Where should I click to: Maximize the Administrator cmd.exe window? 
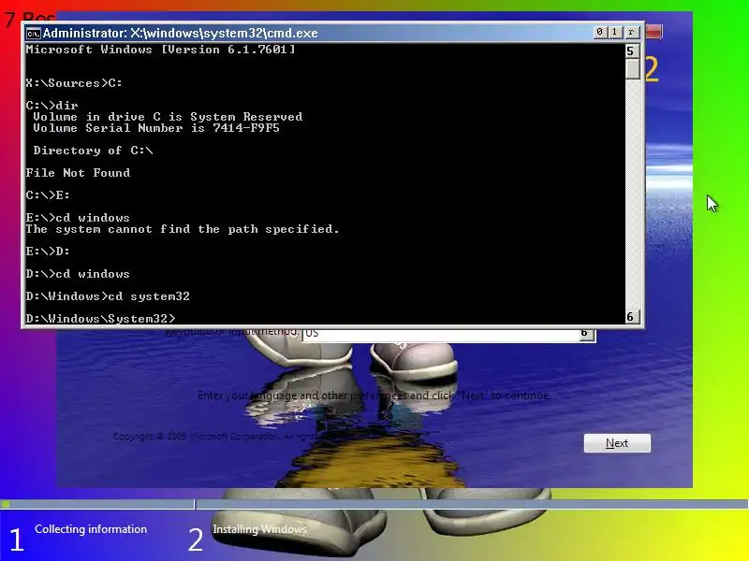click(x=615, y=32)
